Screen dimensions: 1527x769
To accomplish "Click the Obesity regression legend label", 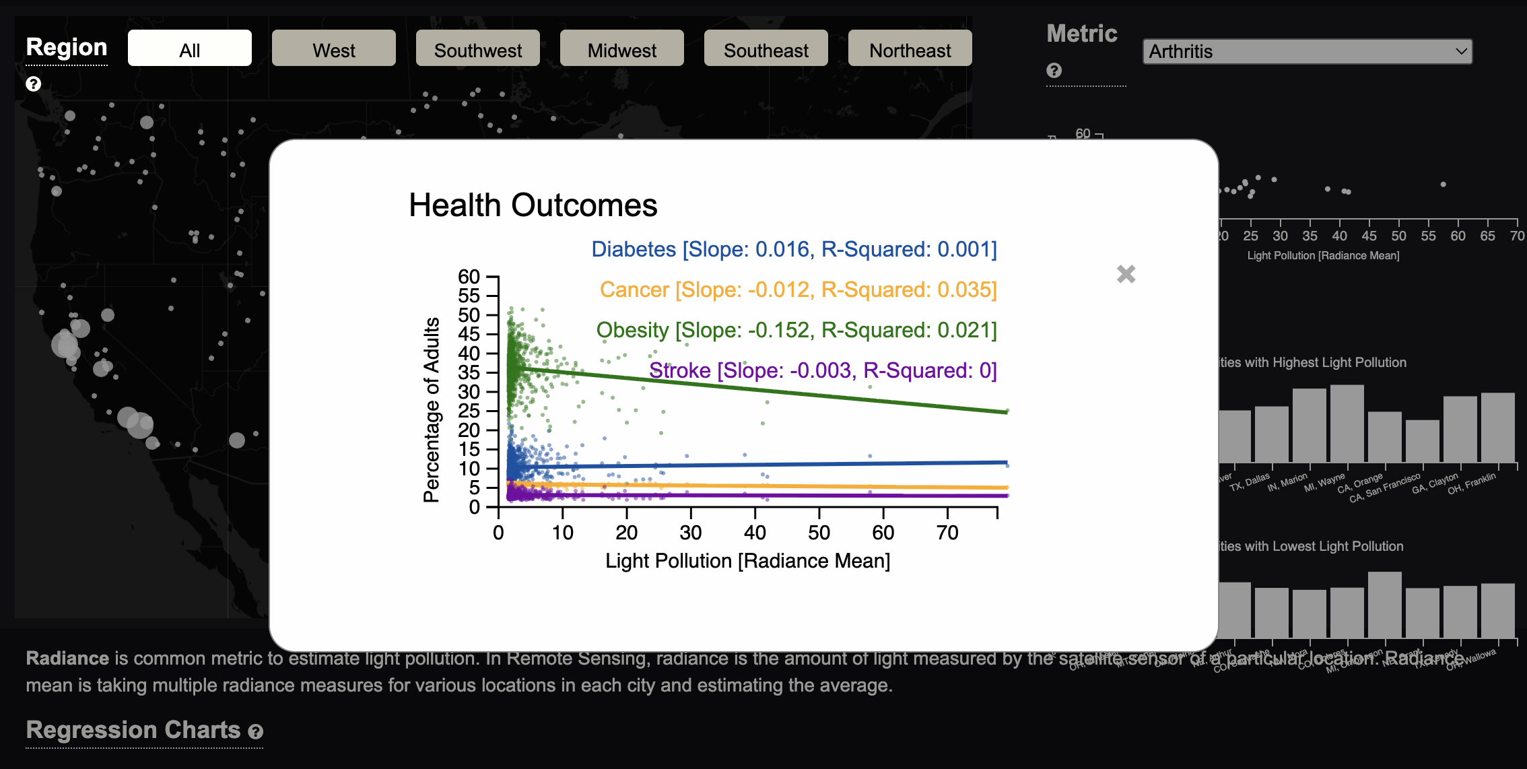I will pos(796,330).
